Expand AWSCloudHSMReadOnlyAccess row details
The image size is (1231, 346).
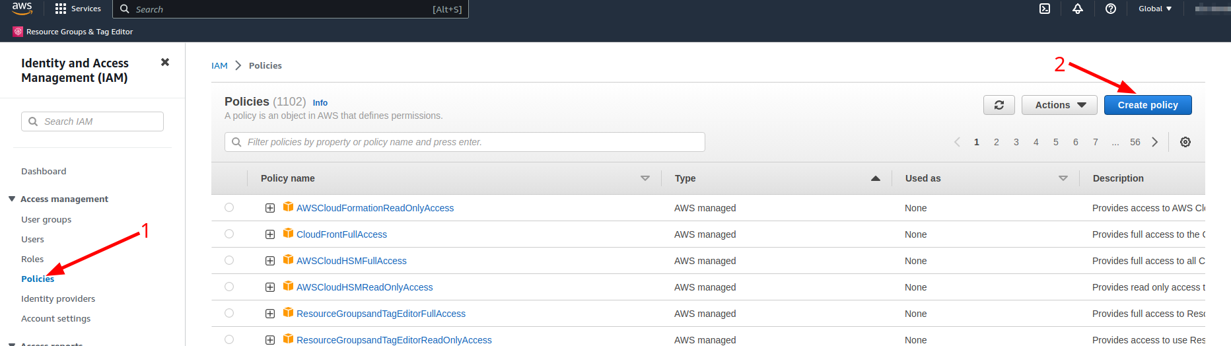tap(270, 287)
